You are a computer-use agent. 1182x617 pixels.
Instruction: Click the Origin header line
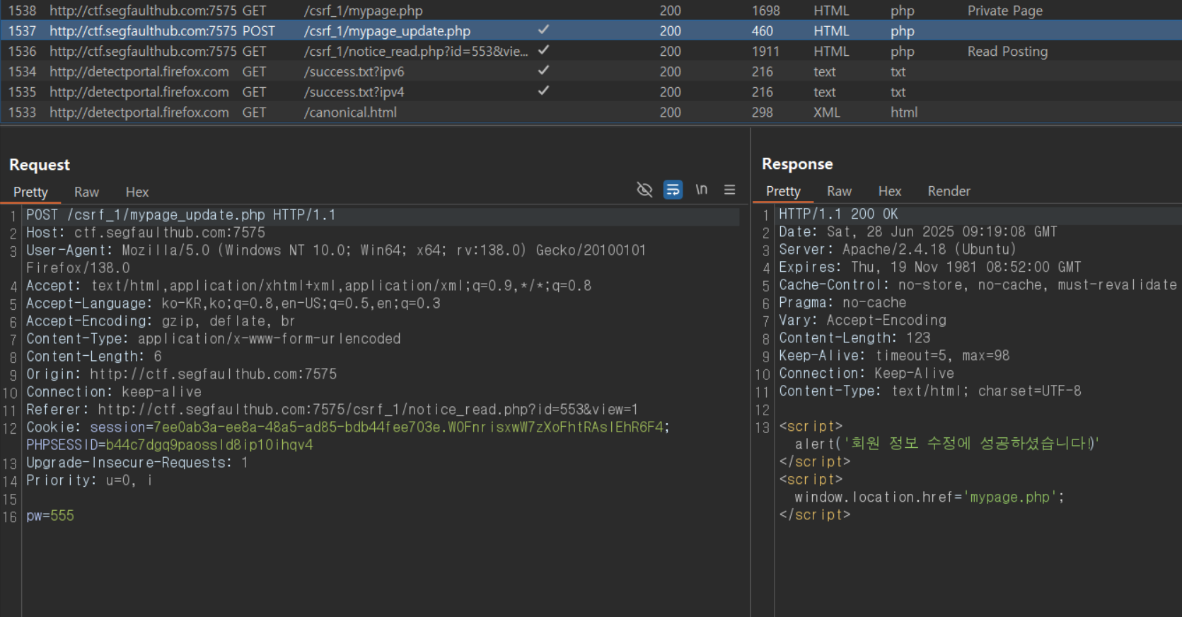182,374
